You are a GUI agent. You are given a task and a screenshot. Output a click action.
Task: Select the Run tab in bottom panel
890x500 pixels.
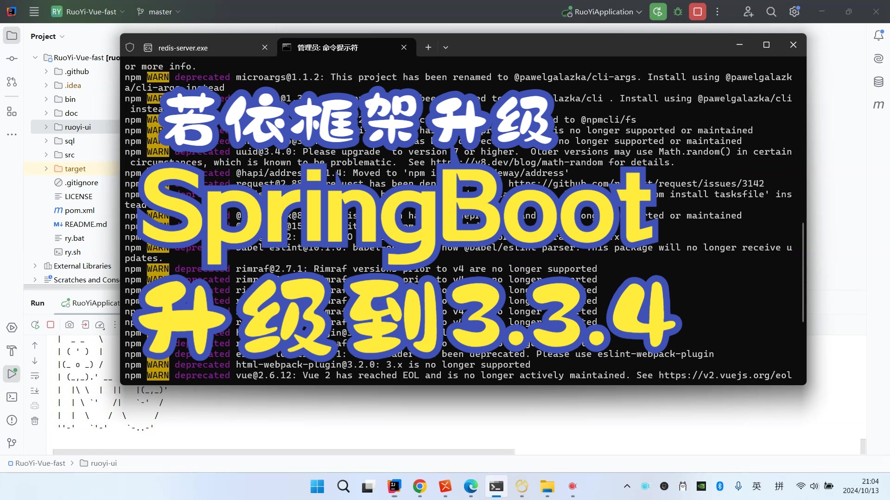37,303
